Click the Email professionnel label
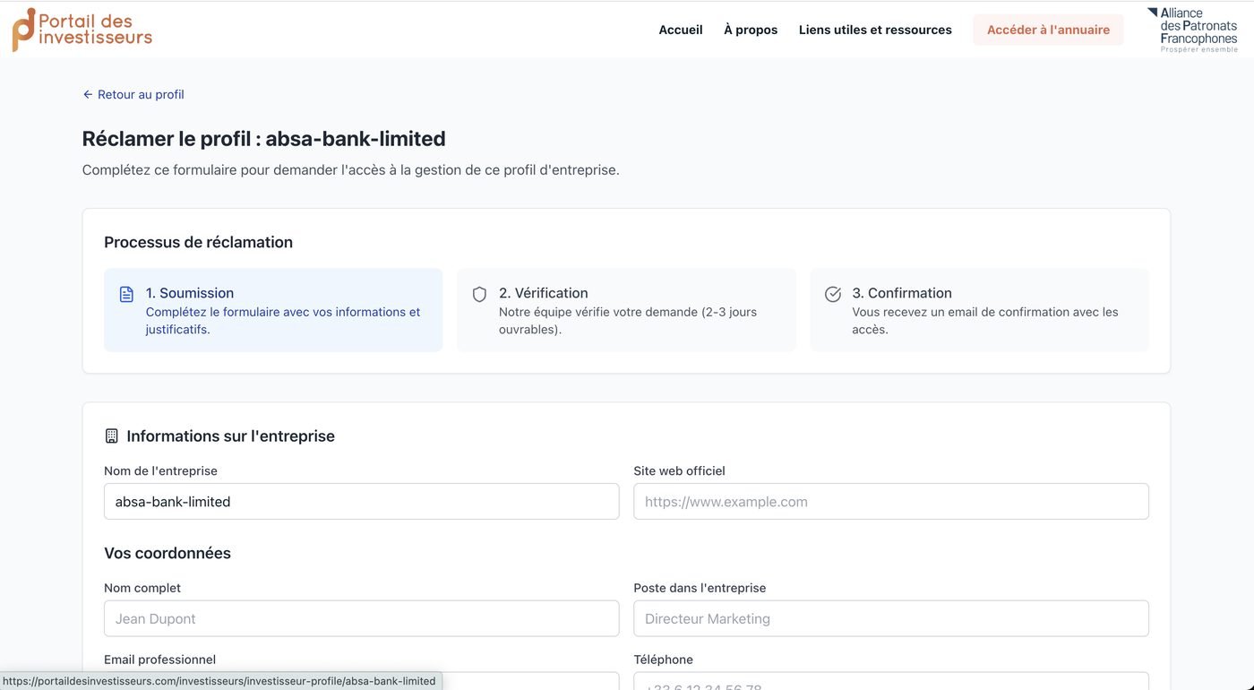 coord(159,660)
